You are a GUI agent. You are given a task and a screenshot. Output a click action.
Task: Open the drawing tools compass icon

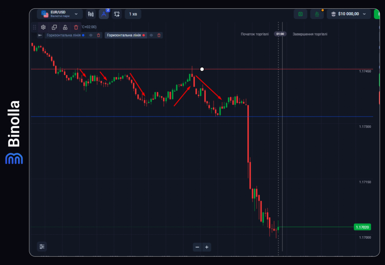click(x=104, y=14)
